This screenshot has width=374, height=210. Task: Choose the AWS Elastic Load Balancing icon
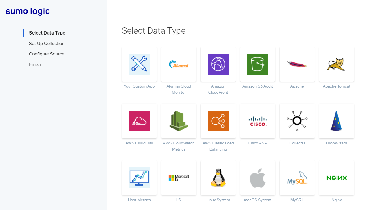pyautogui.click(x=218, y=121)
